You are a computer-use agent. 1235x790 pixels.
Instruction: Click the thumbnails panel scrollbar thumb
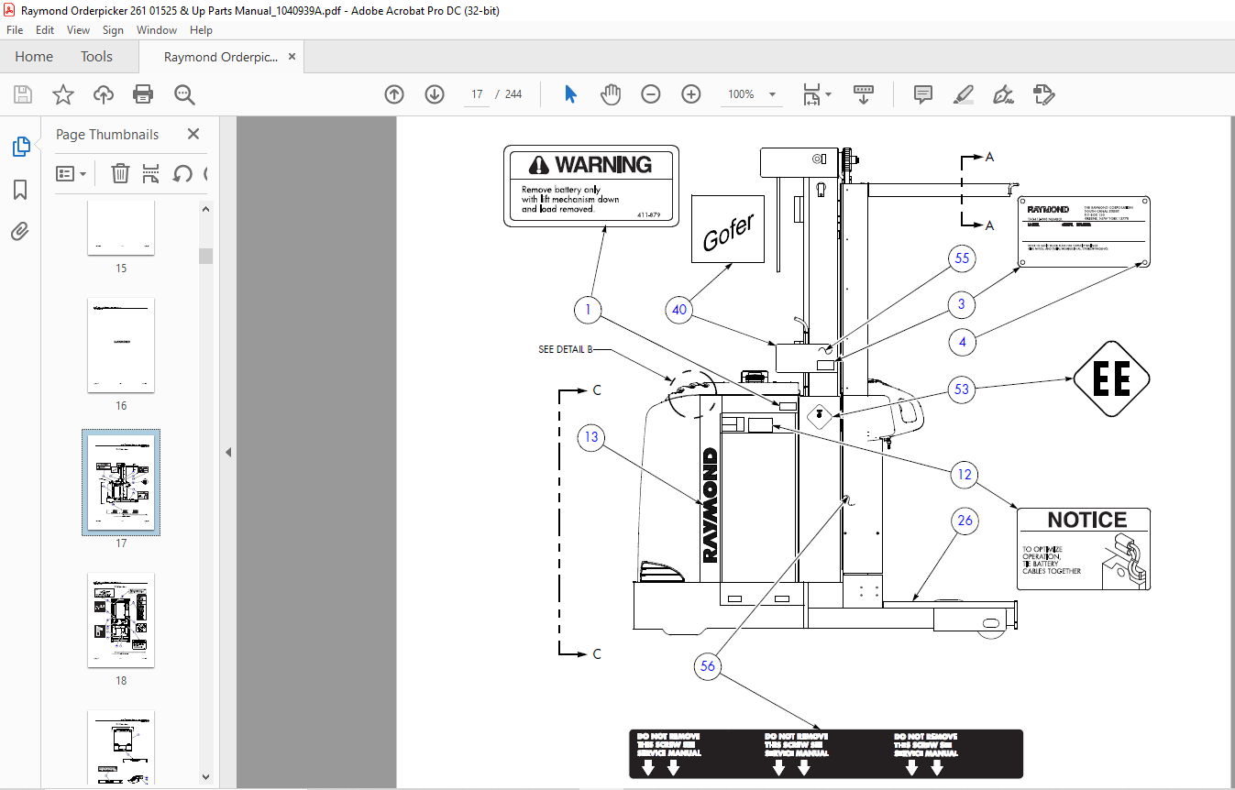click(x=205, y=256)
